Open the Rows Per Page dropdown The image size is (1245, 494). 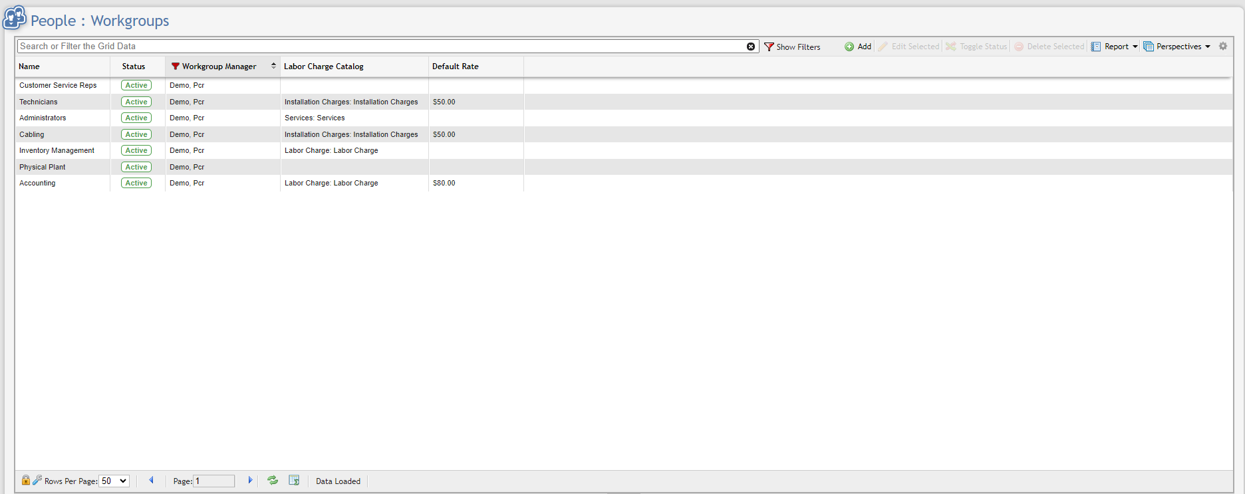(114, 481)
